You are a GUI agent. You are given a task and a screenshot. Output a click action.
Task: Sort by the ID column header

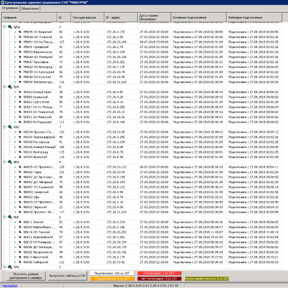tap(64, 17)
